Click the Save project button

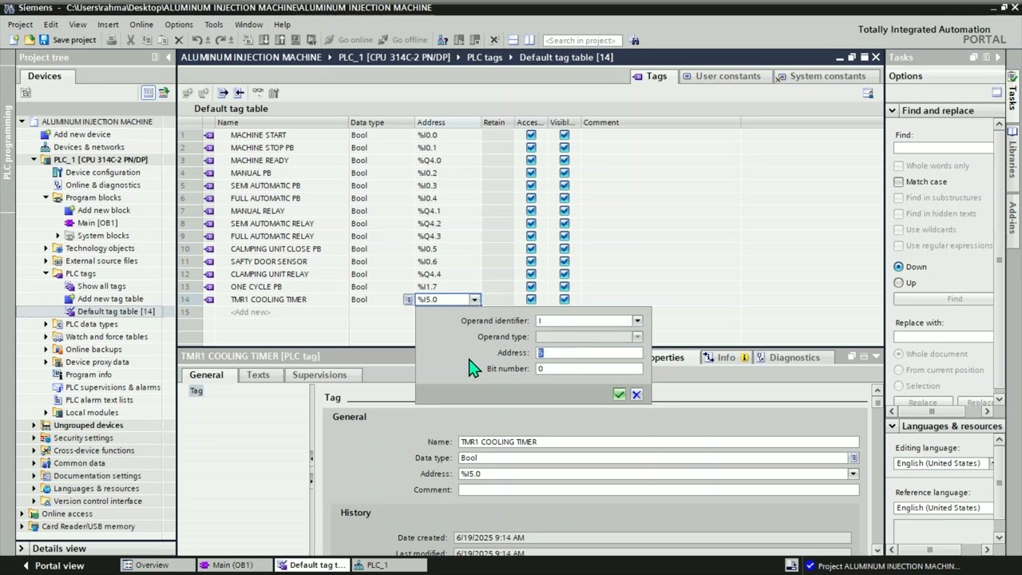(x=68, y=40)
